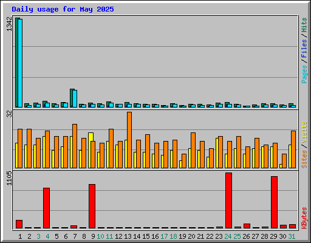The width and height of the screenshot is (311, 243).
Task: Click the cyan hits bar for day 7
Action: [75, 98]
